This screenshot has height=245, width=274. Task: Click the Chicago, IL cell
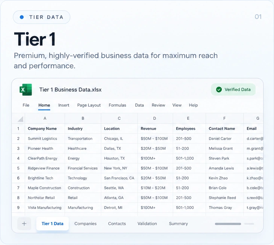(x=120, y=138)
